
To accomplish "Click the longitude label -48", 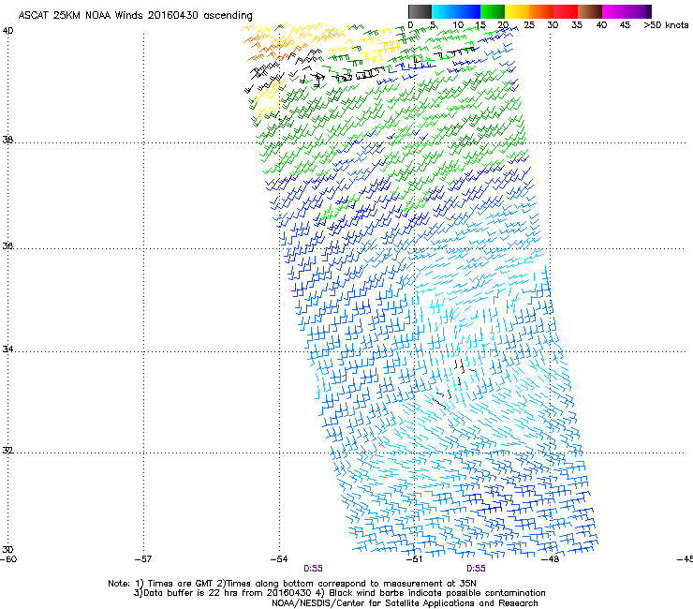I will click(x=550, y=559).
